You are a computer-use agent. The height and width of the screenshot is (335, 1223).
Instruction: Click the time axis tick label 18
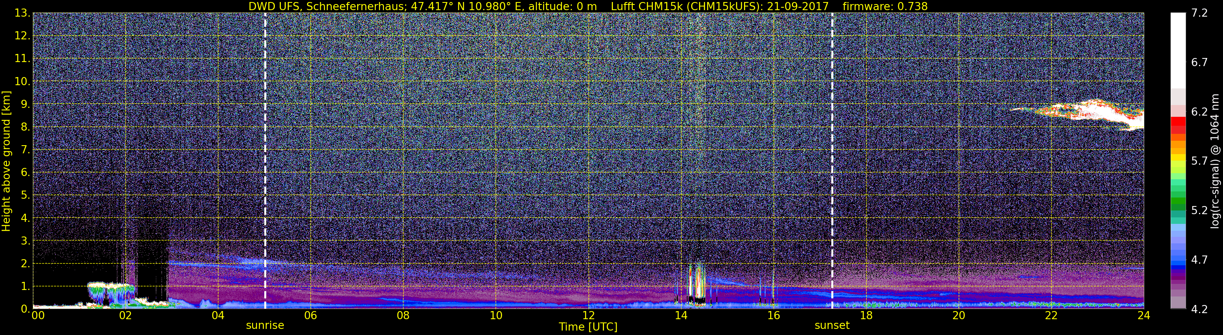(866, 316)
